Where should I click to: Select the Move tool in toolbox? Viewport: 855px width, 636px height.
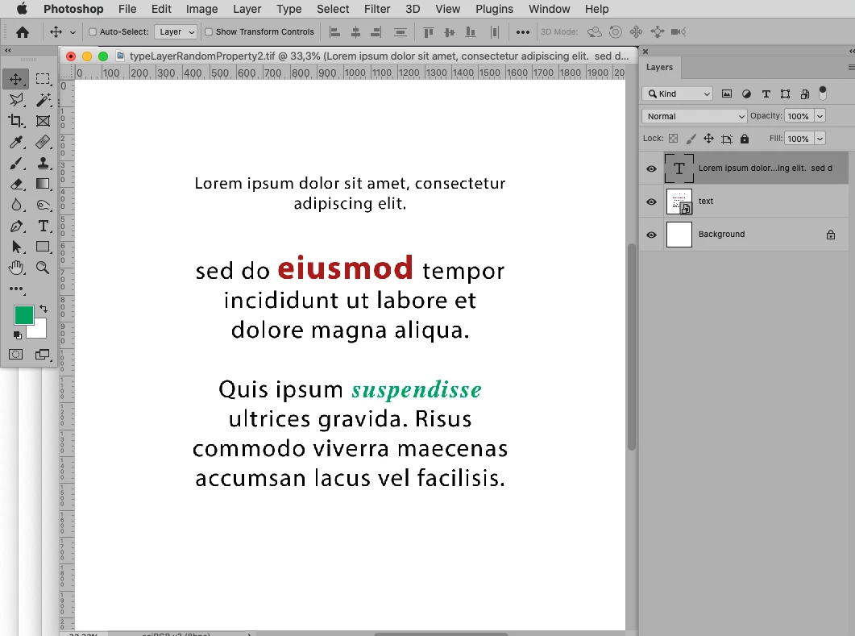point(15,79)
